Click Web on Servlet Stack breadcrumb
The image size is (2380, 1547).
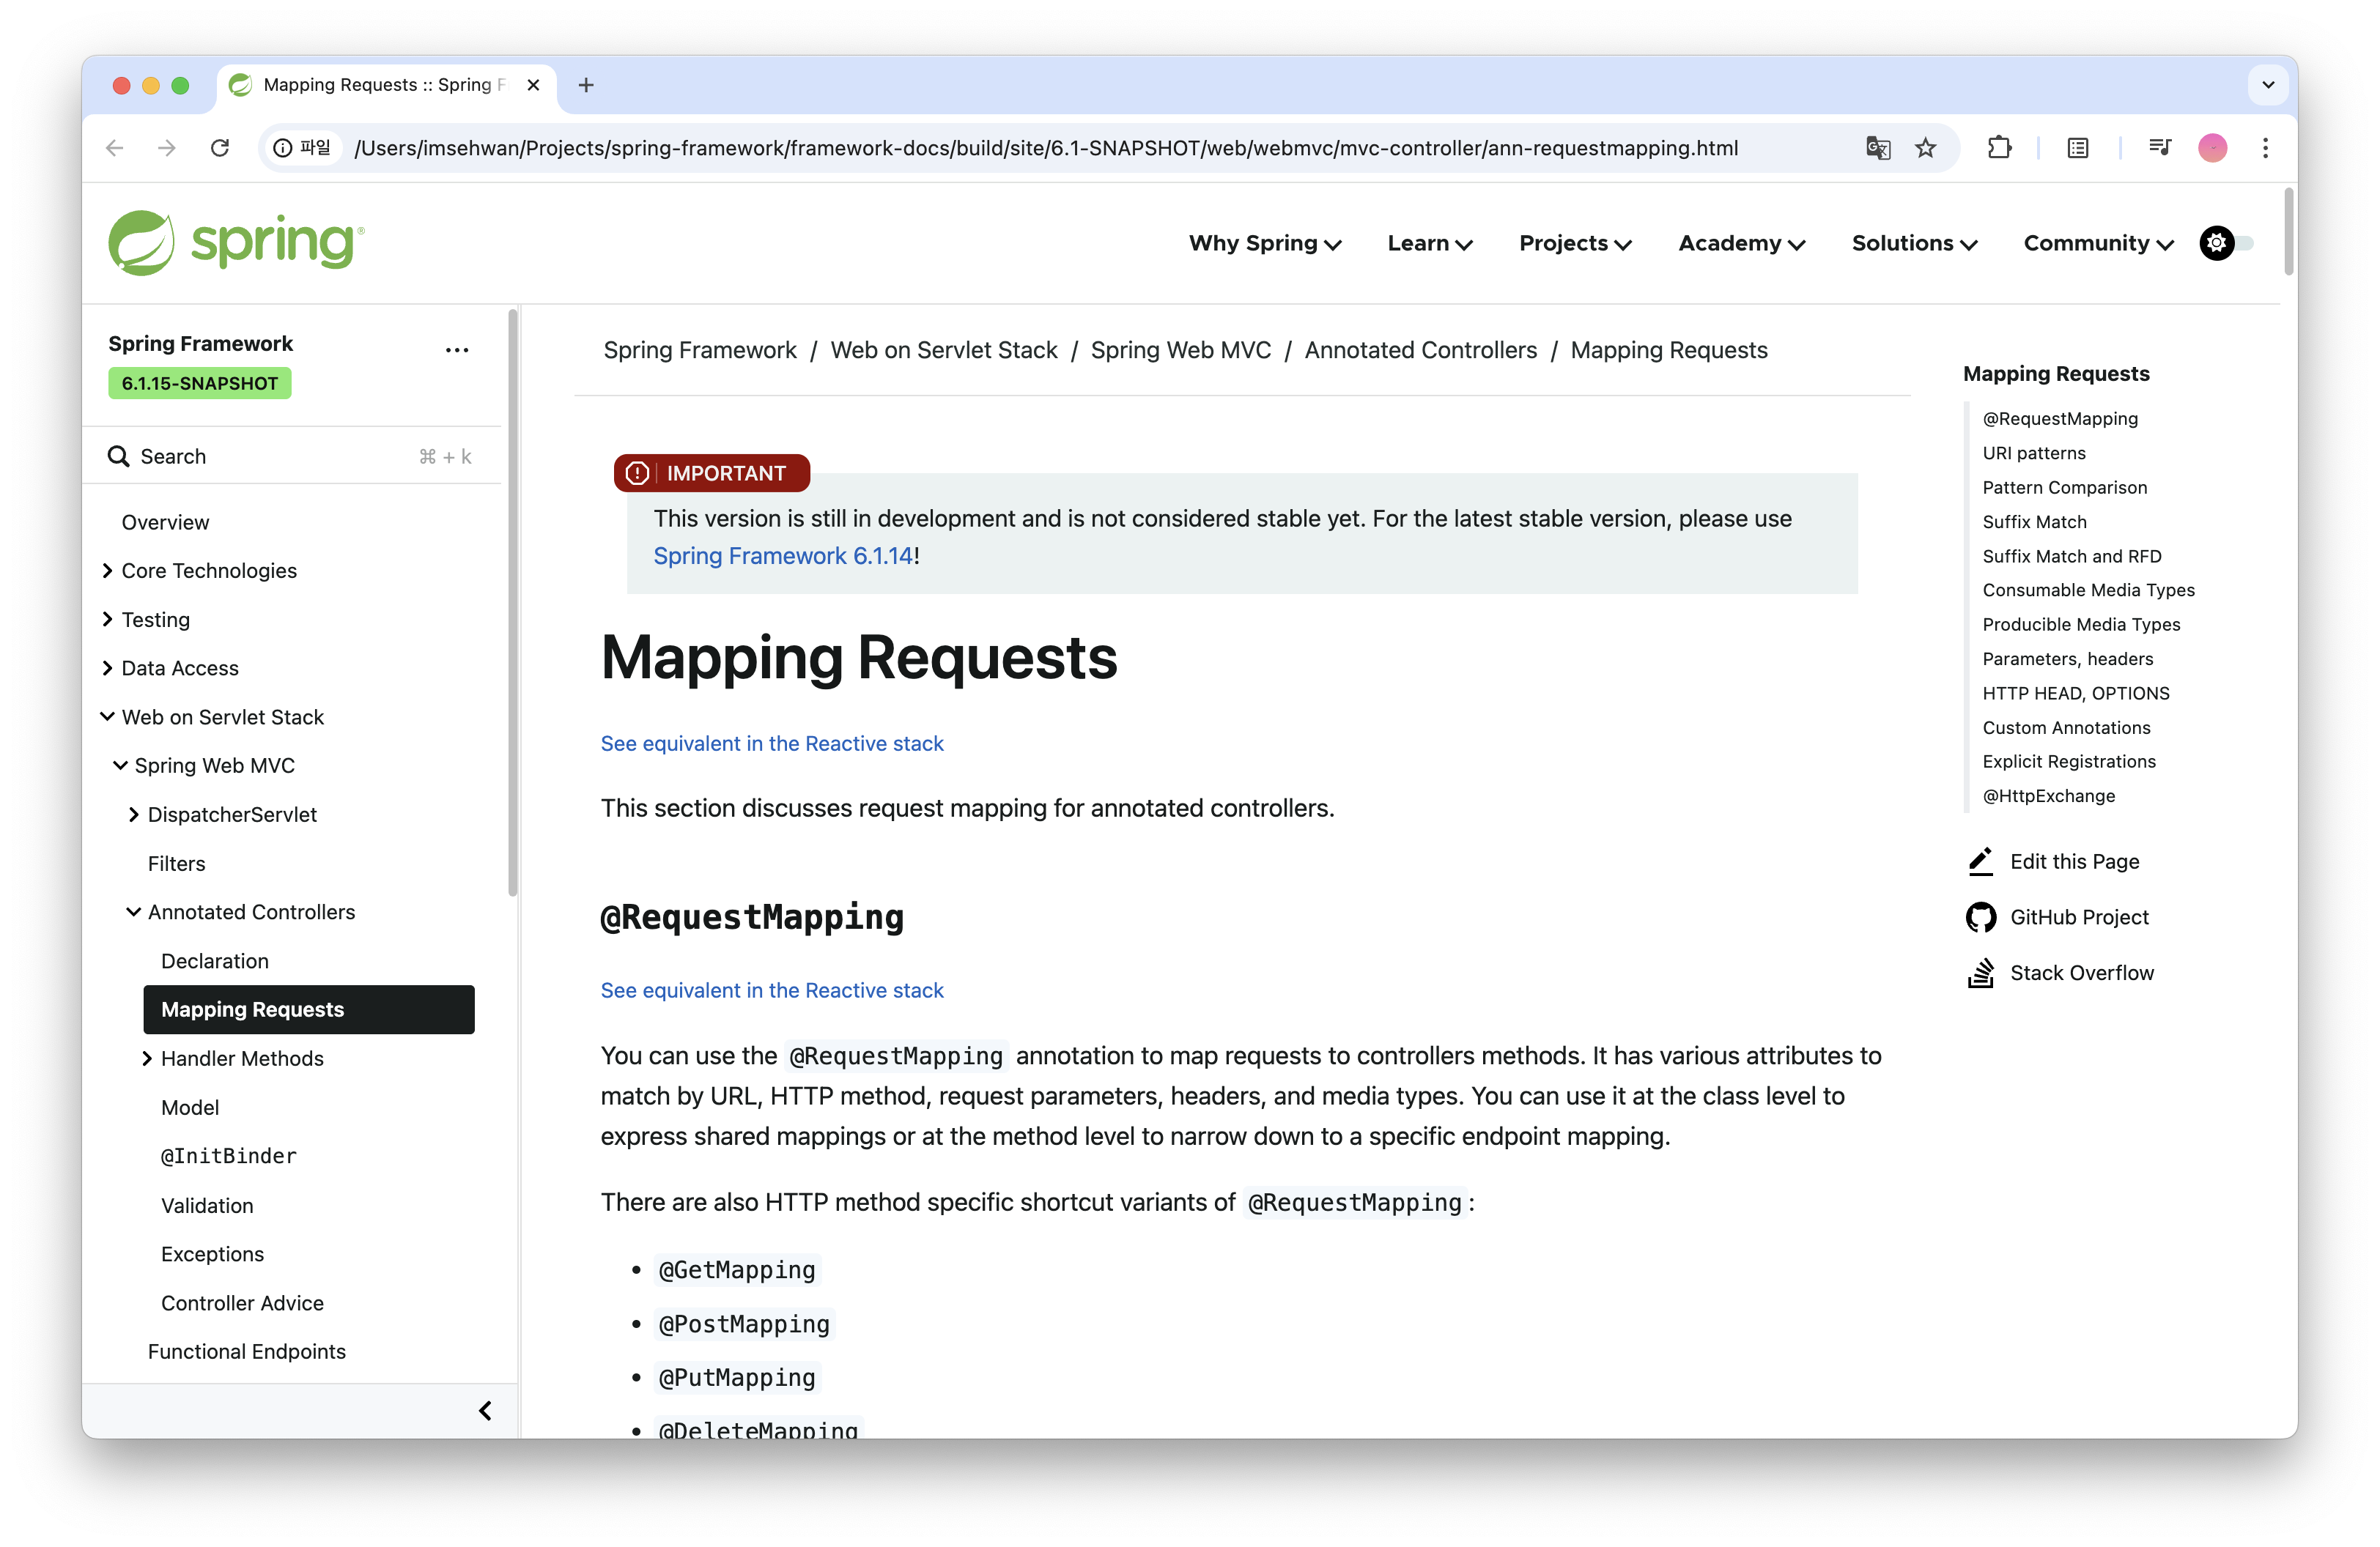944,350
